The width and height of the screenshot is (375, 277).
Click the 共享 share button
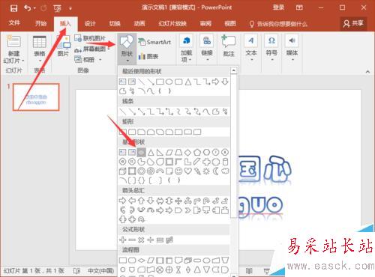click(x=353, y=24)
